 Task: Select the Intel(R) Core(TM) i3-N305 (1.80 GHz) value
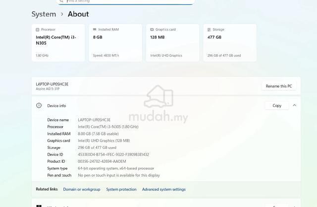[x=108, y=127]
